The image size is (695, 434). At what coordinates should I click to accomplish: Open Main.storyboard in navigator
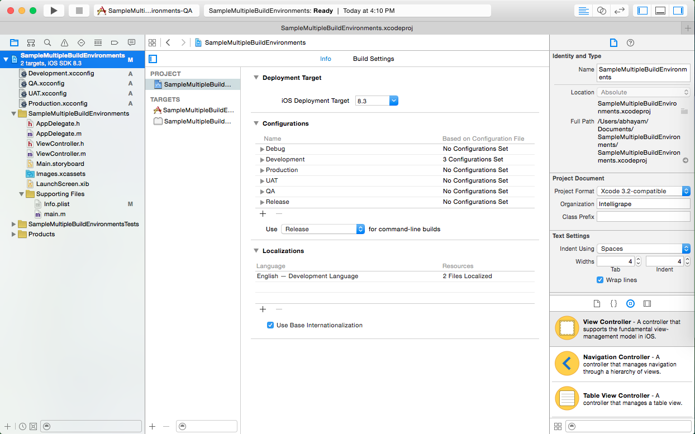point(60,164)
